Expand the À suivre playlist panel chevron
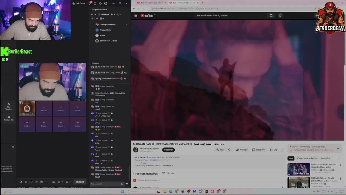Screen dimensions: 346x195 point(338,148)
